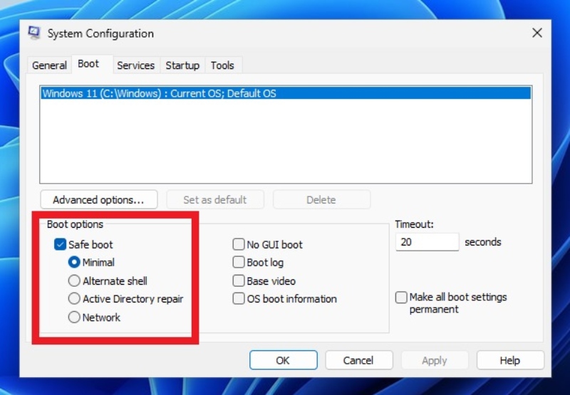Enable Base video checkbox
570x395 pixels.
[x=239, y=280]
